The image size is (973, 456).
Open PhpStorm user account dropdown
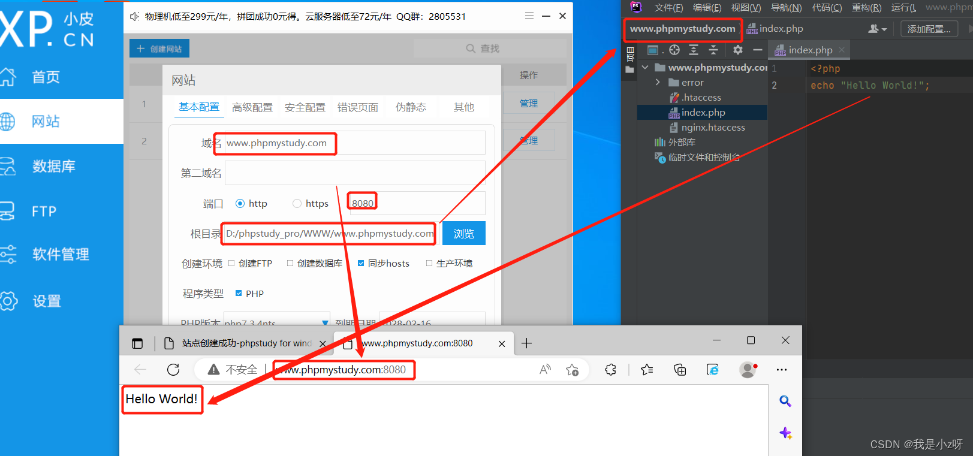877,29
